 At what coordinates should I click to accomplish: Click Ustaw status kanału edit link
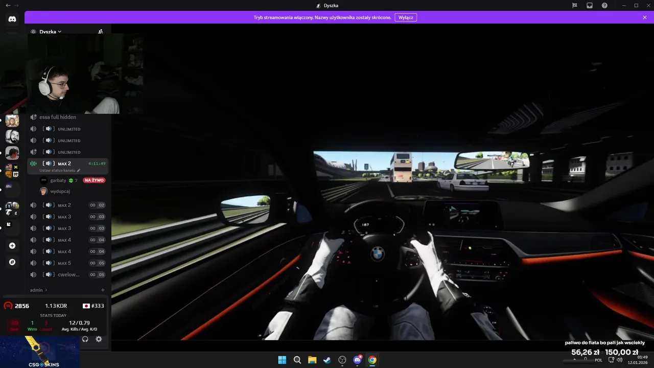point(60,170)
